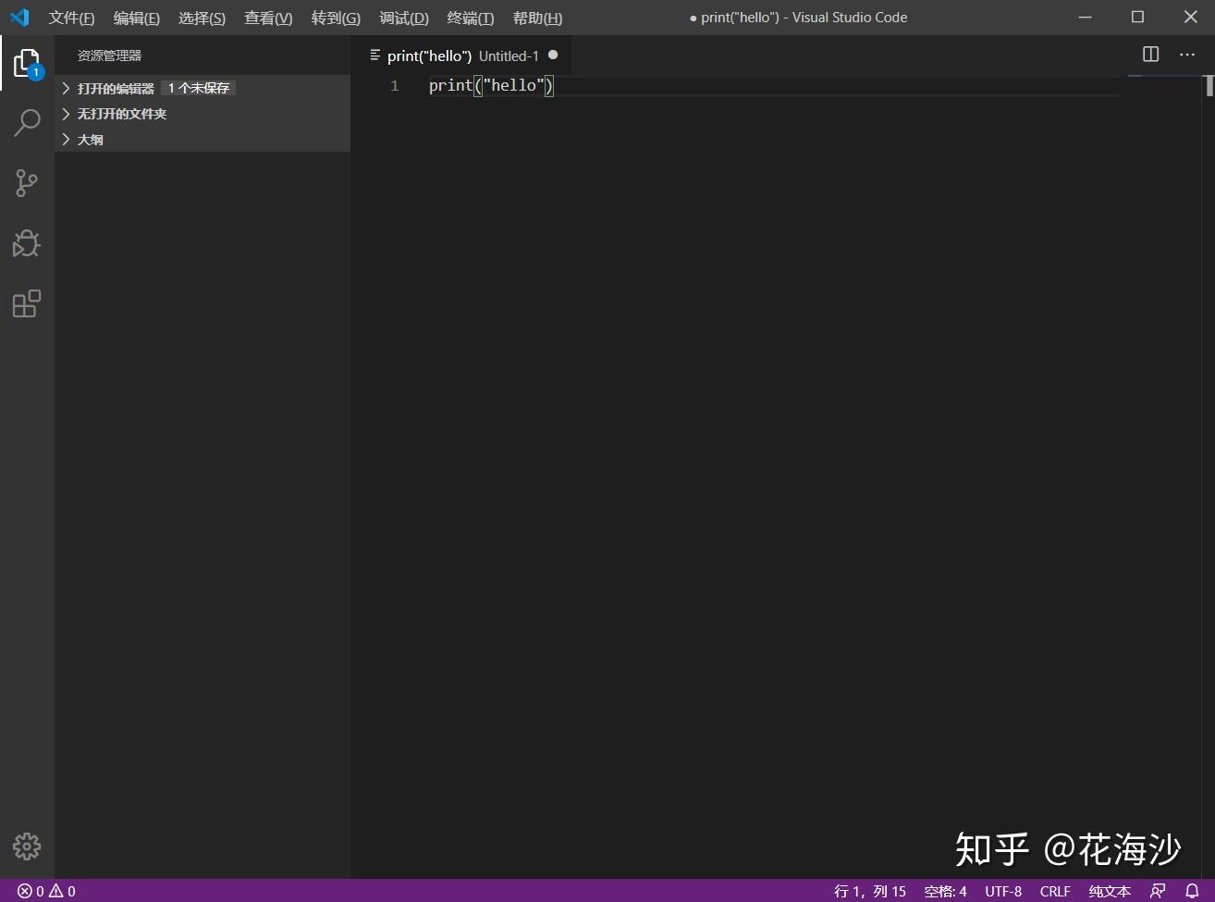This screenshot has width=1215, height=902.
Task: Click 纯文本 to change the language mode
Action: click(1109, 890)
